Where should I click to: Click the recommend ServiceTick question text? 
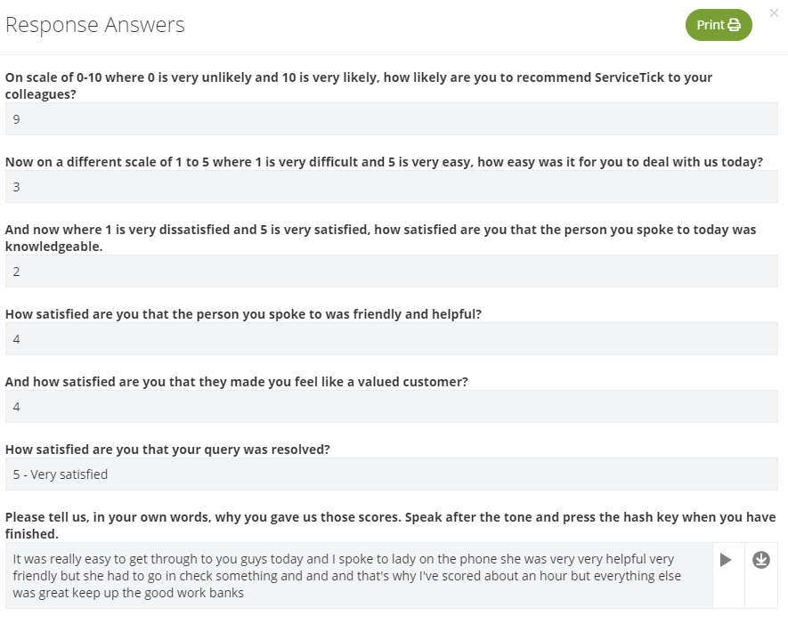tap(358, 86)
